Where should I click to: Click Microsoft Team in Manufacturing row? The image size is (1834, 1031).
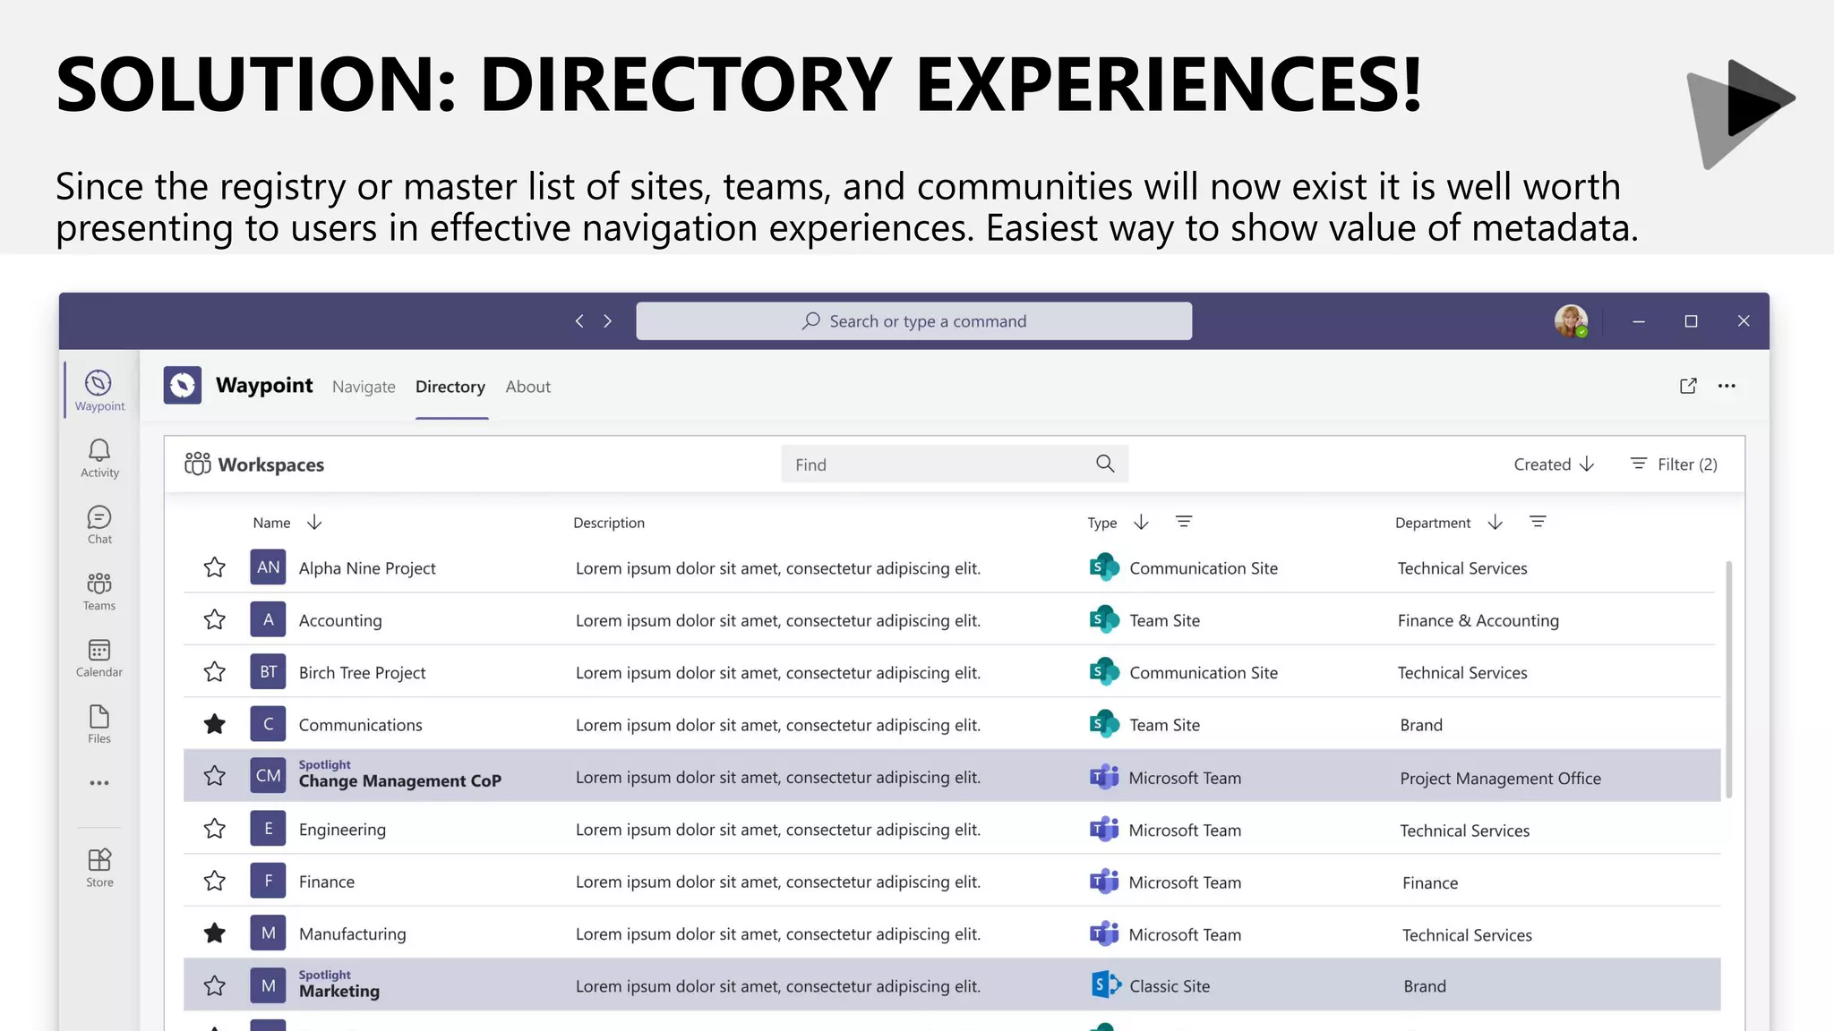[1185, 934]
